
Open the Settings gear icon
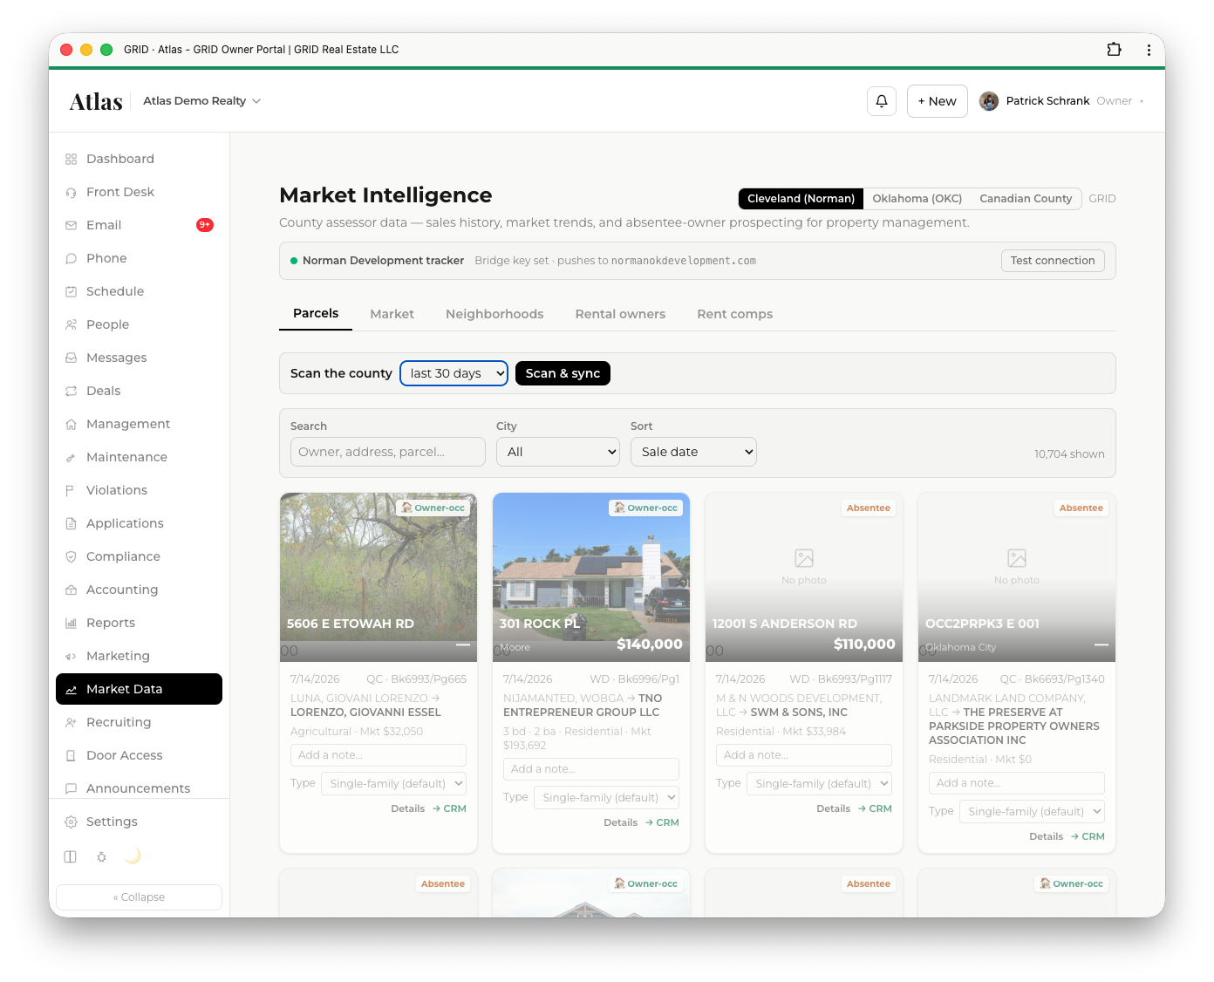71,822
